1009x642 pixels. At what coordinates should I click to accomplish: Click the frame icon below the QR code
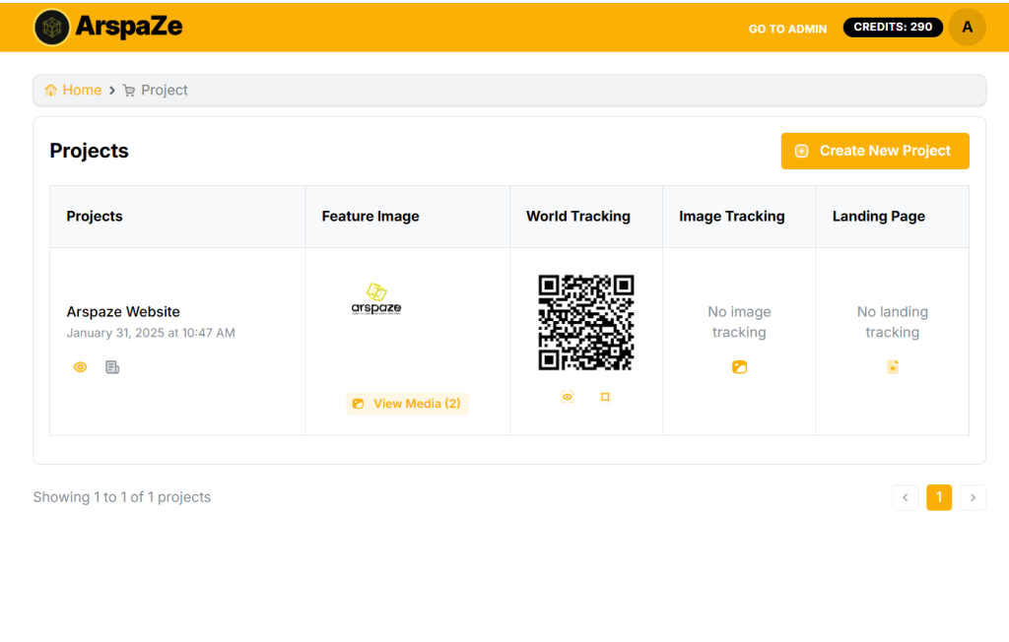(x=605, y=397)
